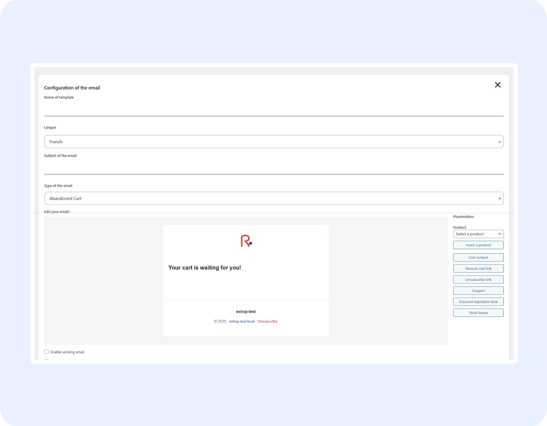Click the eshop-test store name in footer
The image size is (547, 426).
(246, 311)
